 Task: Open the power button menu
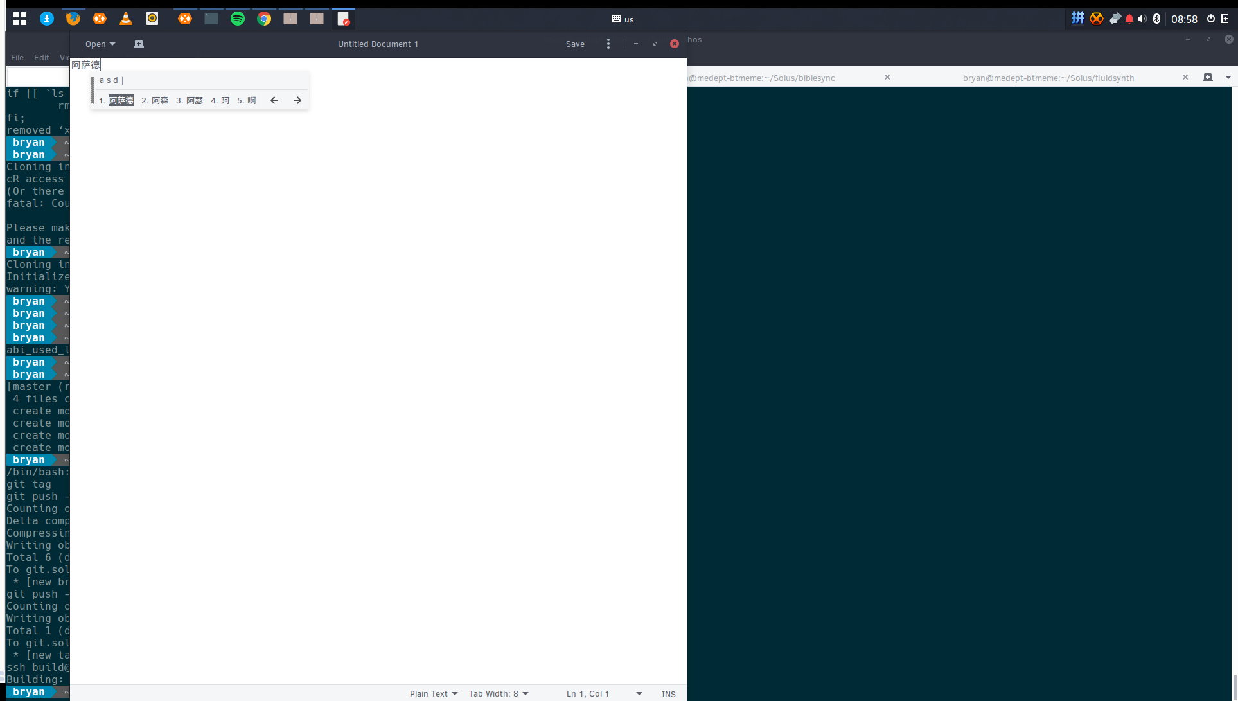click(1211, 19)
